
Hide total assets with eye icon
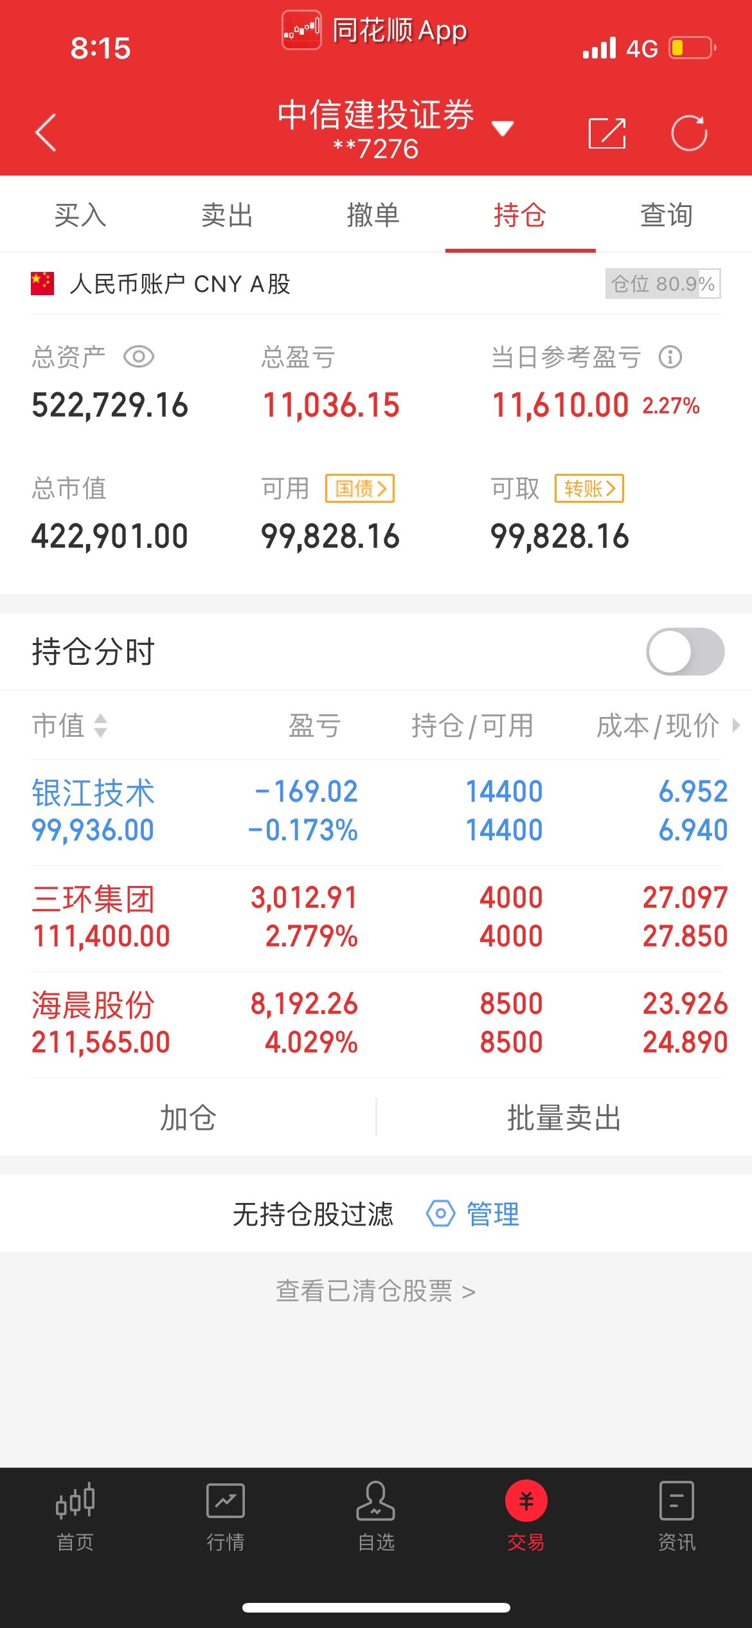(139, 357)
